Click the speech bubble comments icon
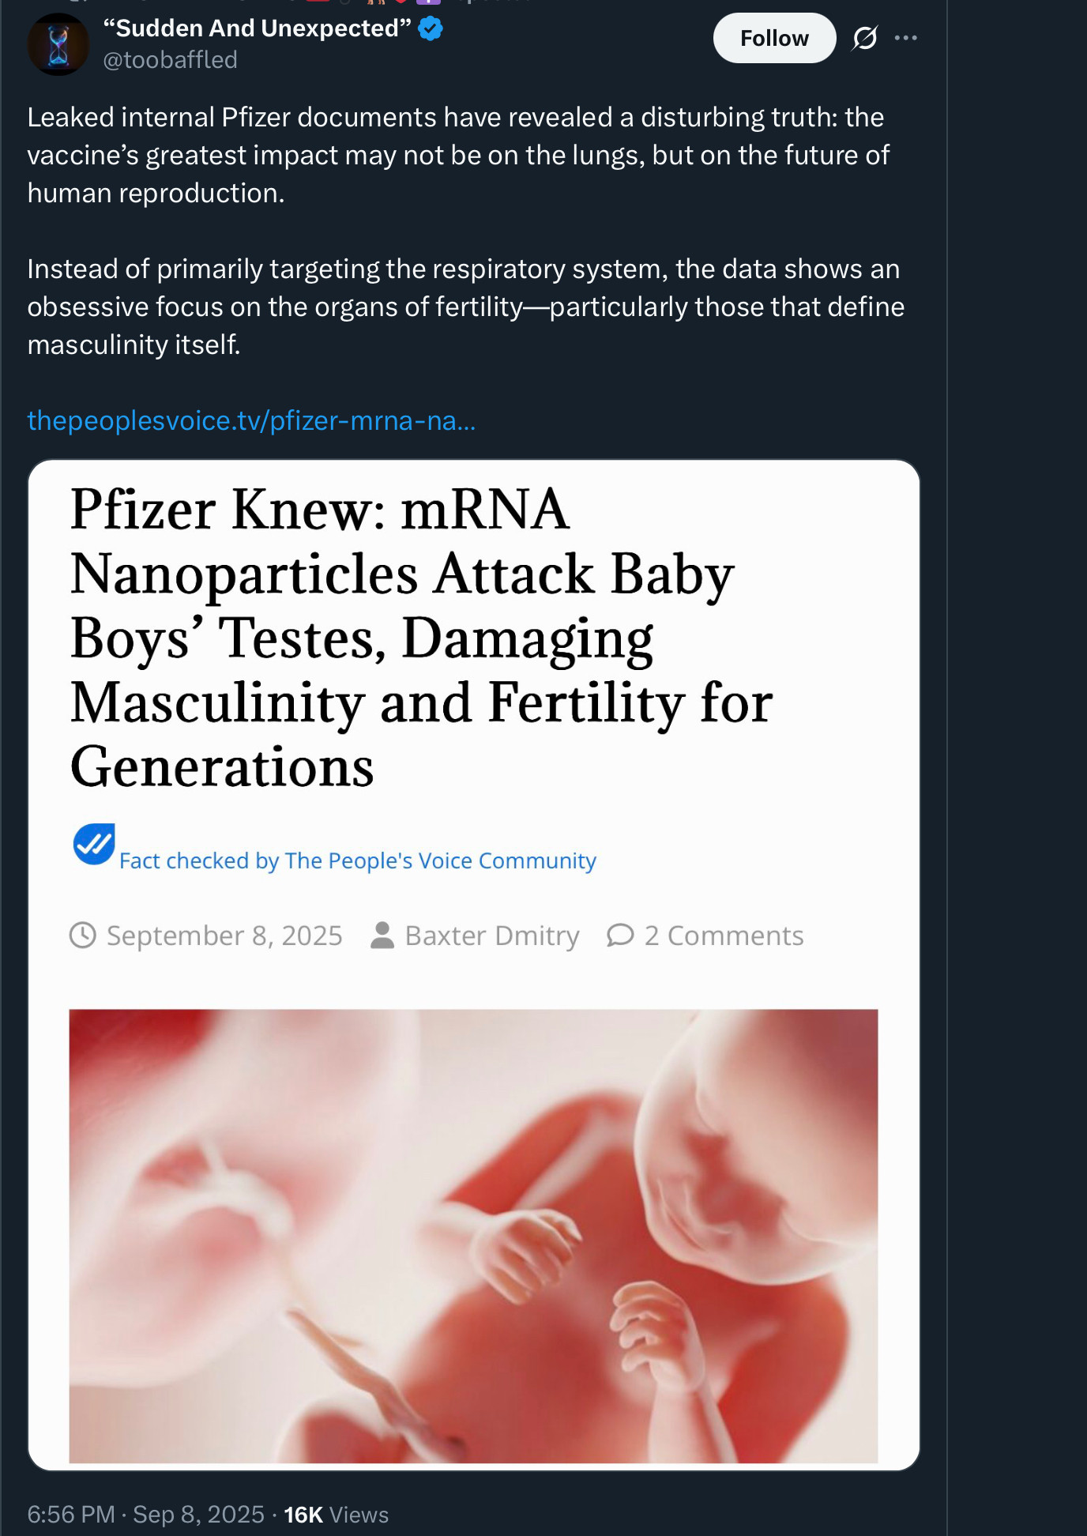 (x=620, y=936)
